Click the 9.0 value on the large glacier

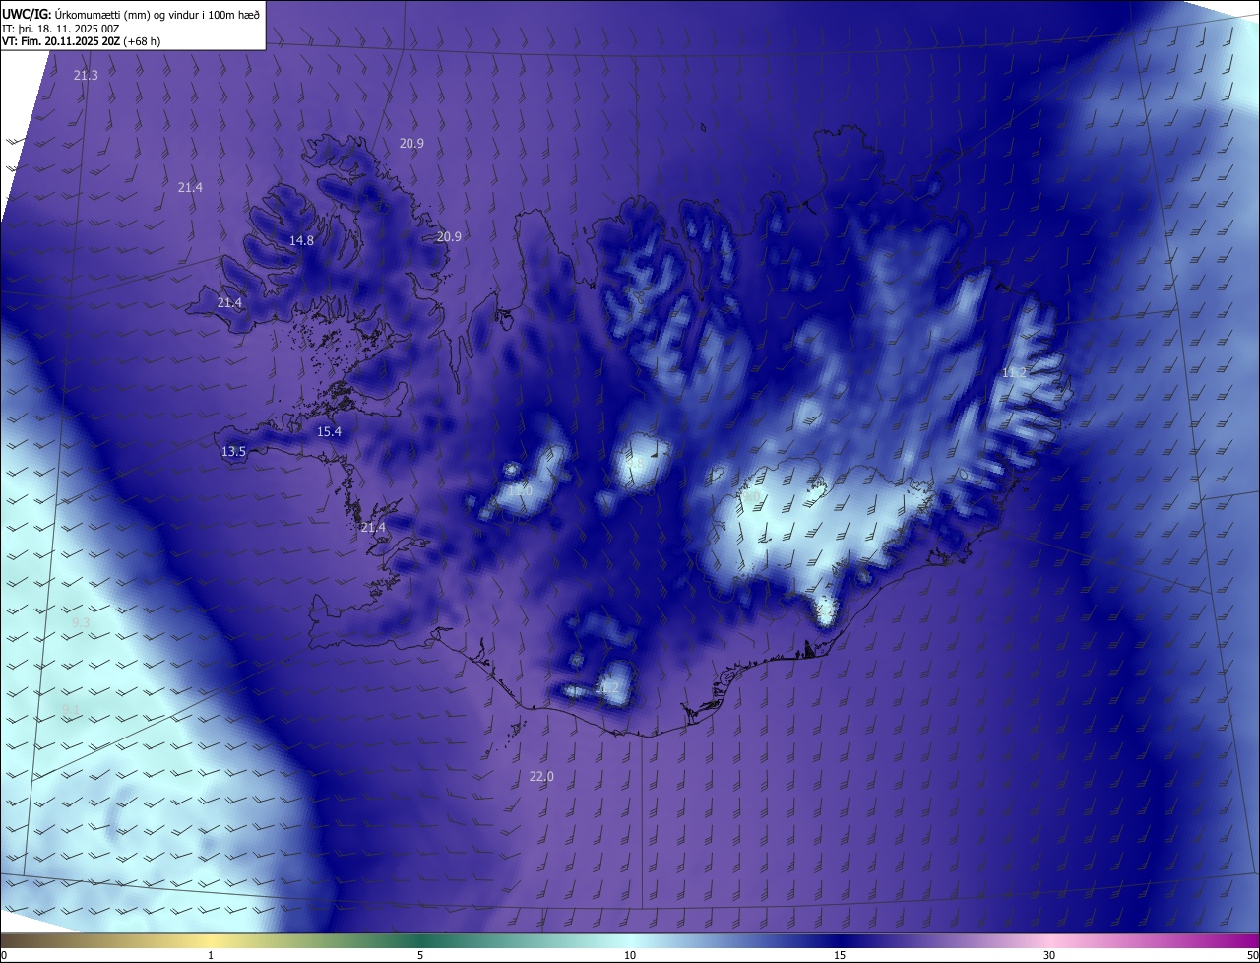[x=751, y=497]
